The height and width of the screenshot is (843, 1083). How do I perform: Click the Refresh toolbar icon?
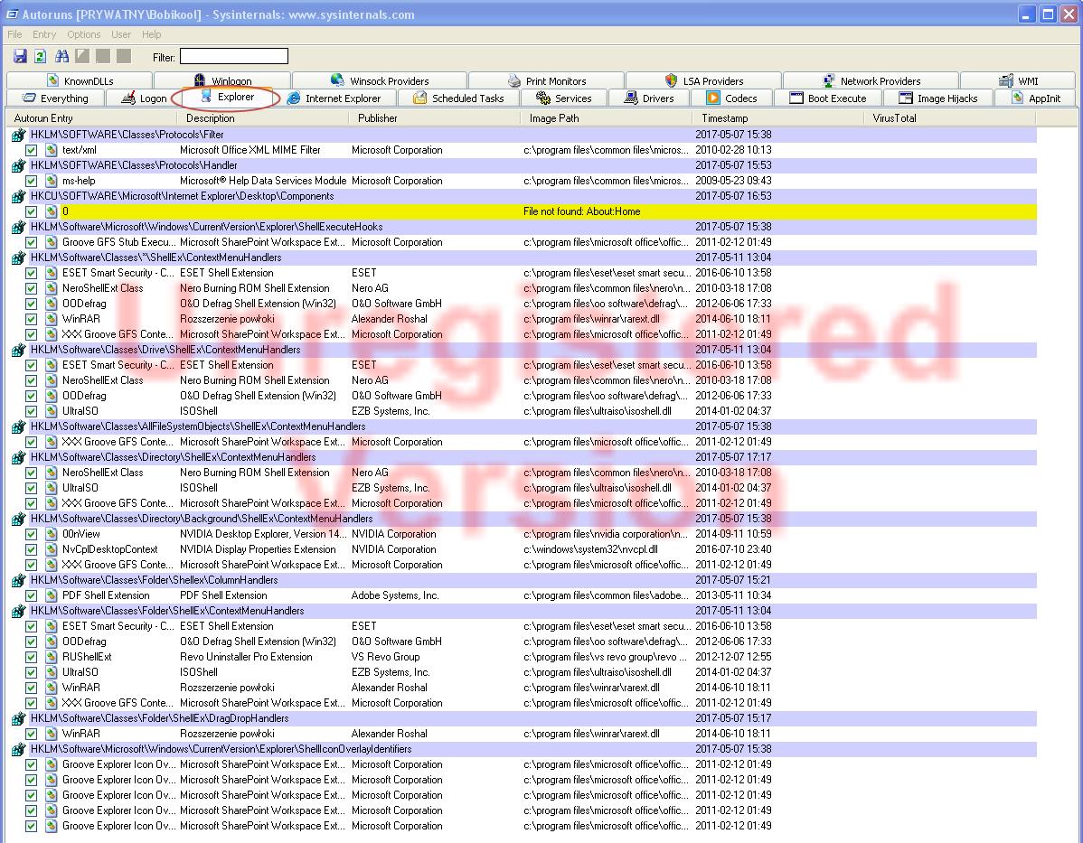(40, 57)
